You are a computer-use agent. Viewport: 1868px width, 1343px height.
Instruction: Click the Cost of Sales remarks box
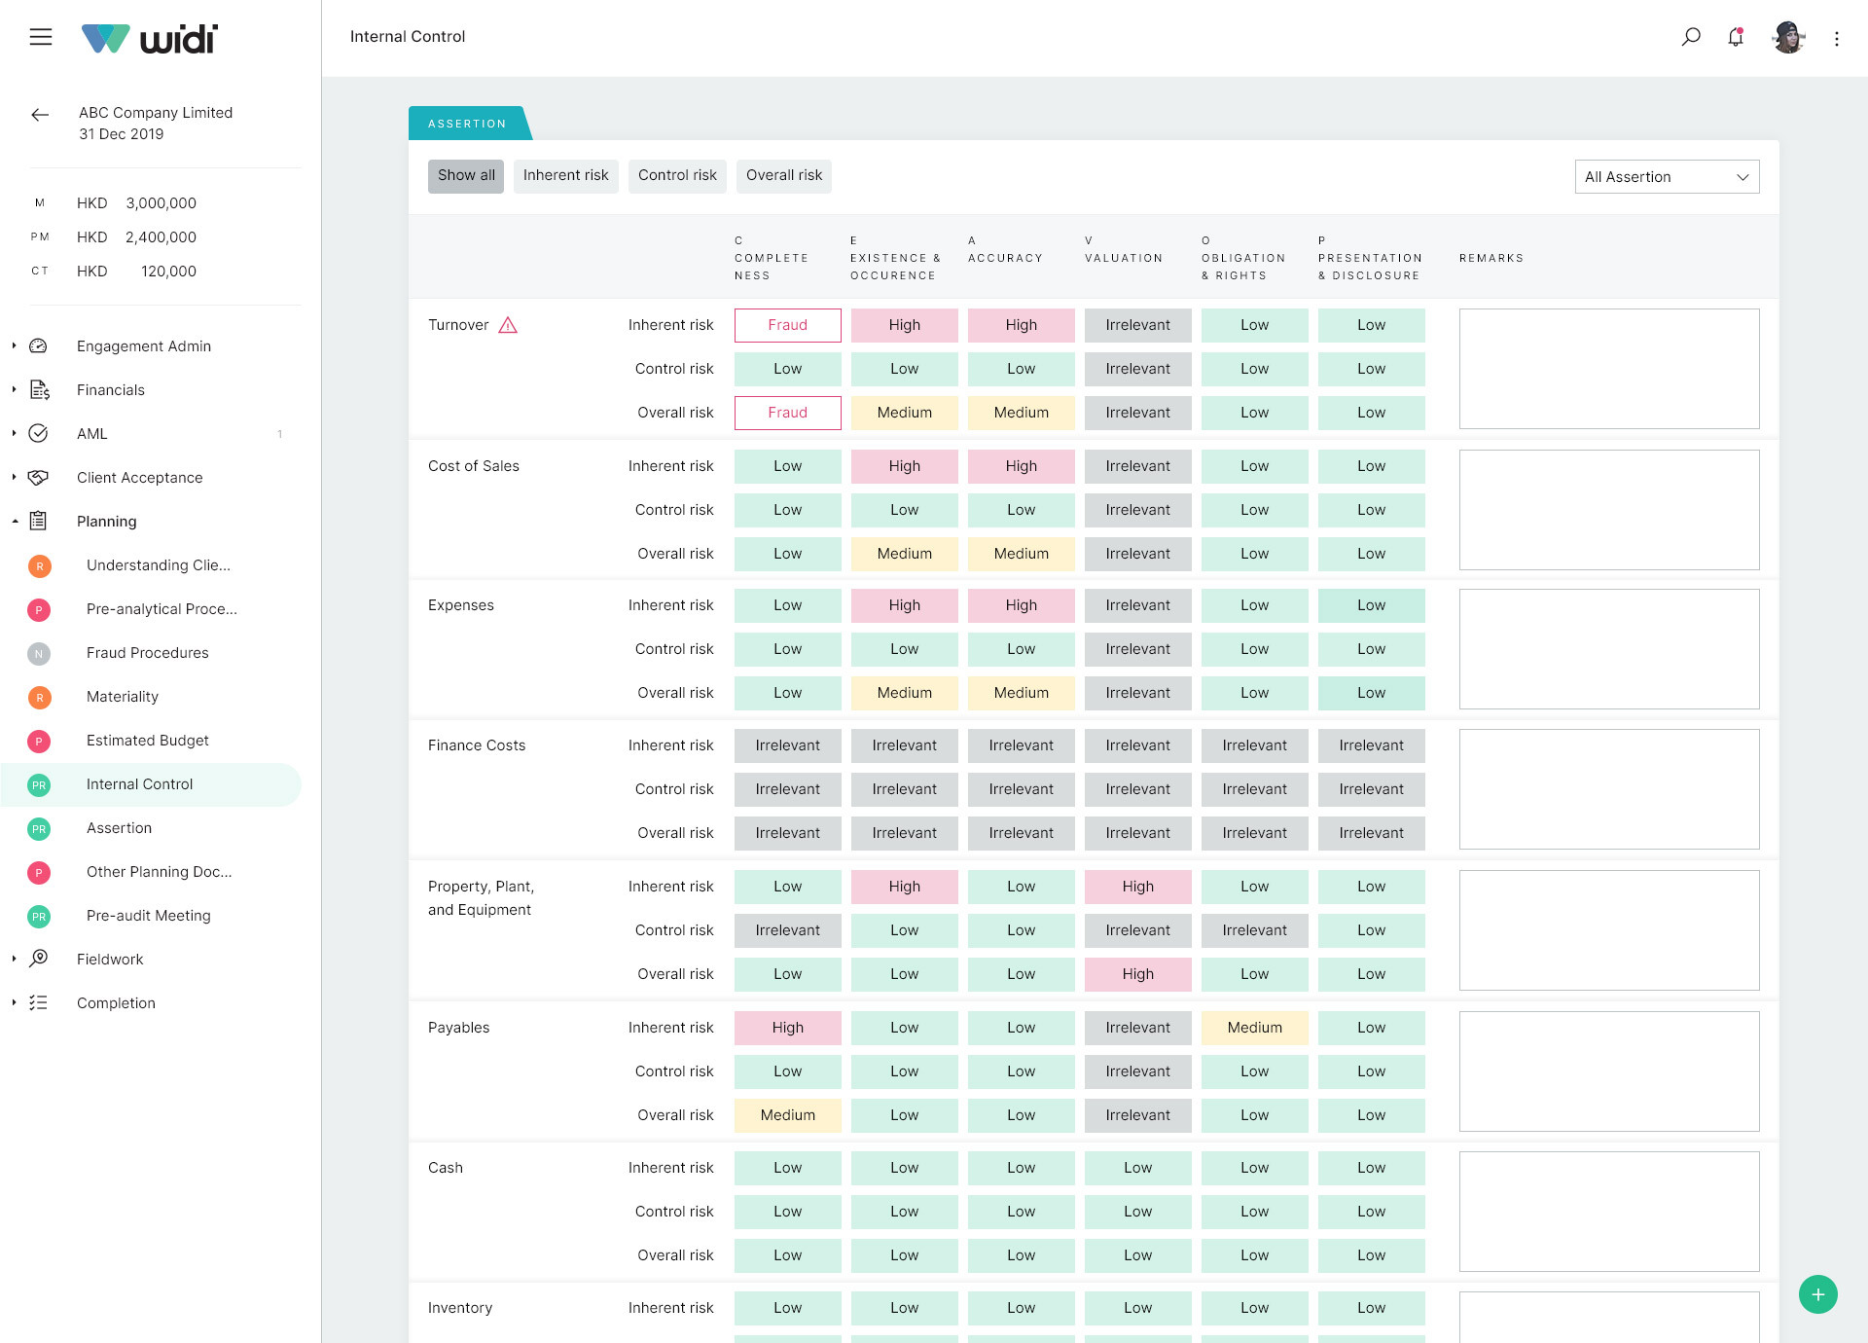1609,510
